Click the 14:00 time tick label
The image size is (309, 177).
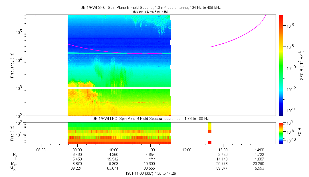[x=259, y=150]
